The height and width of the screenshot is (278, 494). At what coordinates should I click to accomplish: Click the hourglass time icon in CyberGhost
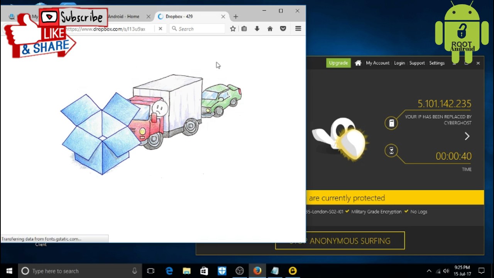(x=391, y=151)
